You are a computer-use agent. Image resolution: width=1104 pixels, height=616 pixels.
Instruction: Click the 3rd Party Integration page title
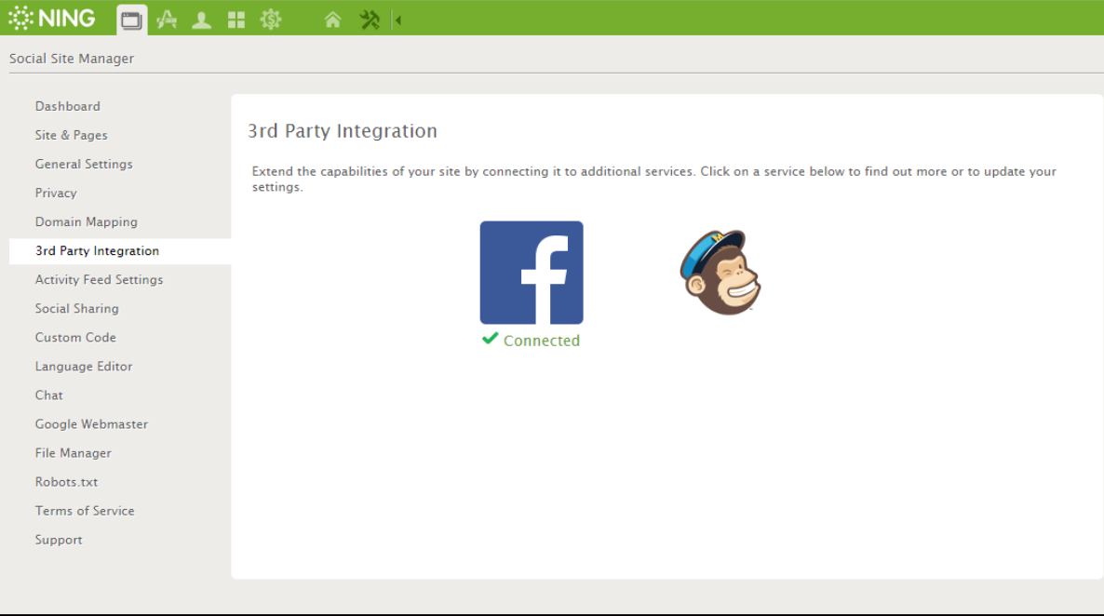pos(343,131)
